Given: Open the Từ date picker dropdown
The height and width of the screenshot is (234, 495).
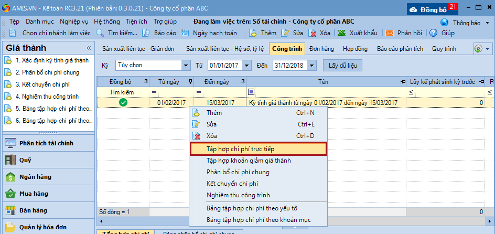Looking at the screenshot, I should pyautogui.click(x=251, y=66).
